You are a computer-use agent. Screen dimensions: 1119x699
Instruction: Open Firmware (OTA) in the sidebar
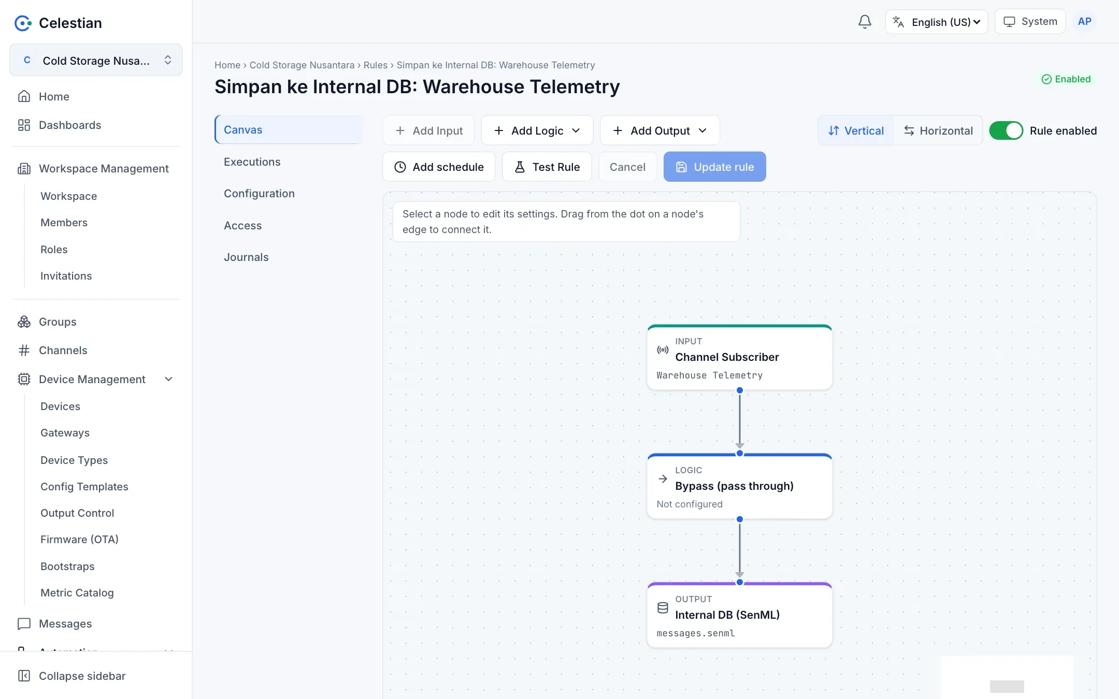tap(80, 540)
